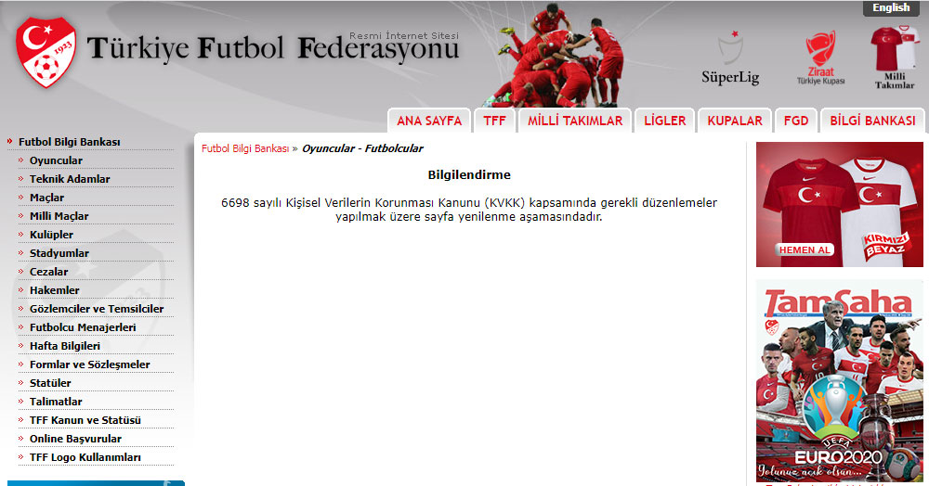Image resolution: width=929 pixels, height=486 pixels.
Task: Go to the ANA SAYFA tab
Action: pyautogui.click(x=429, y=121)
